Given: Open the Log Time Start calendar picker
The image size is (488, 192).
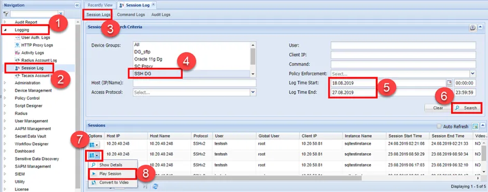Looking at the screenshot, I should pyautogui.click(x=449, y=83).
